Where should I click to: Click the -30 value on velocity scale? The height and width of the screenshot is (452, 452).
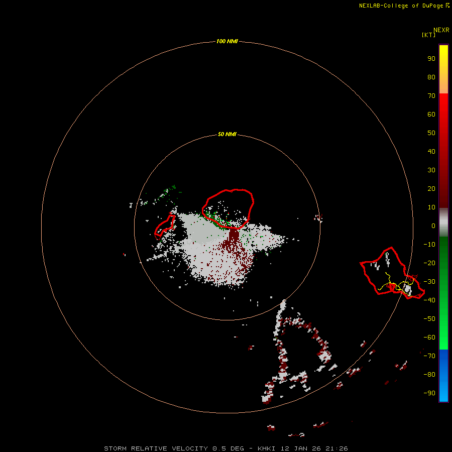click(x=429, y=282)
